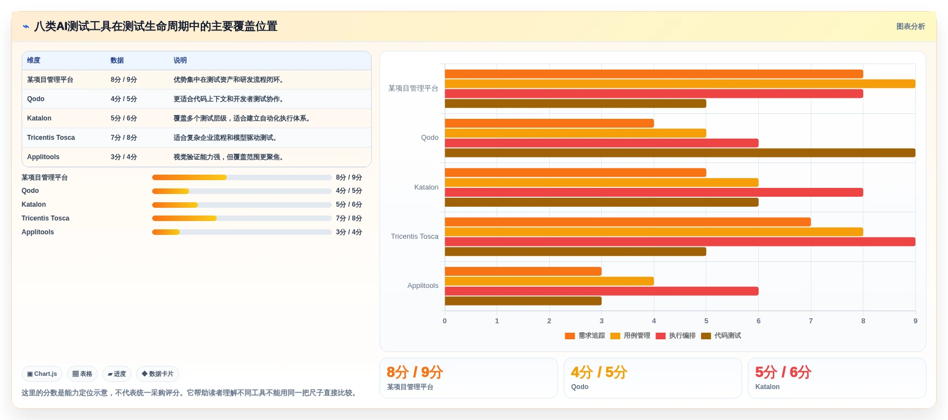Select the Katalon table row name
Screen dimensions: 948x420
click(x=39, y=119)
